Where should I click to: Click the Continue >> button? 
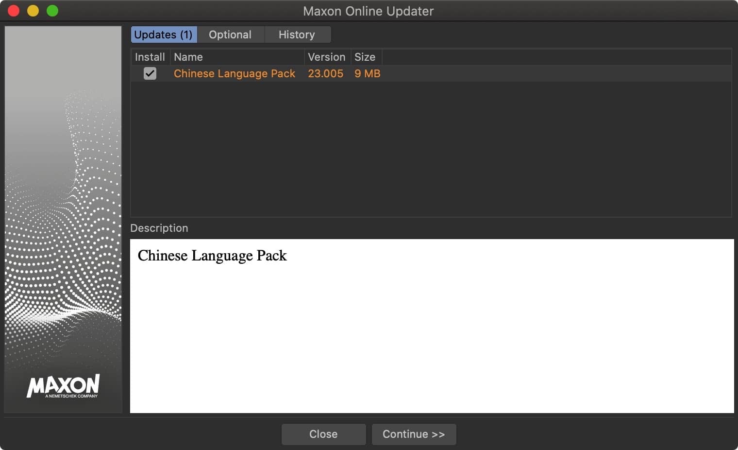click(414, 434)
